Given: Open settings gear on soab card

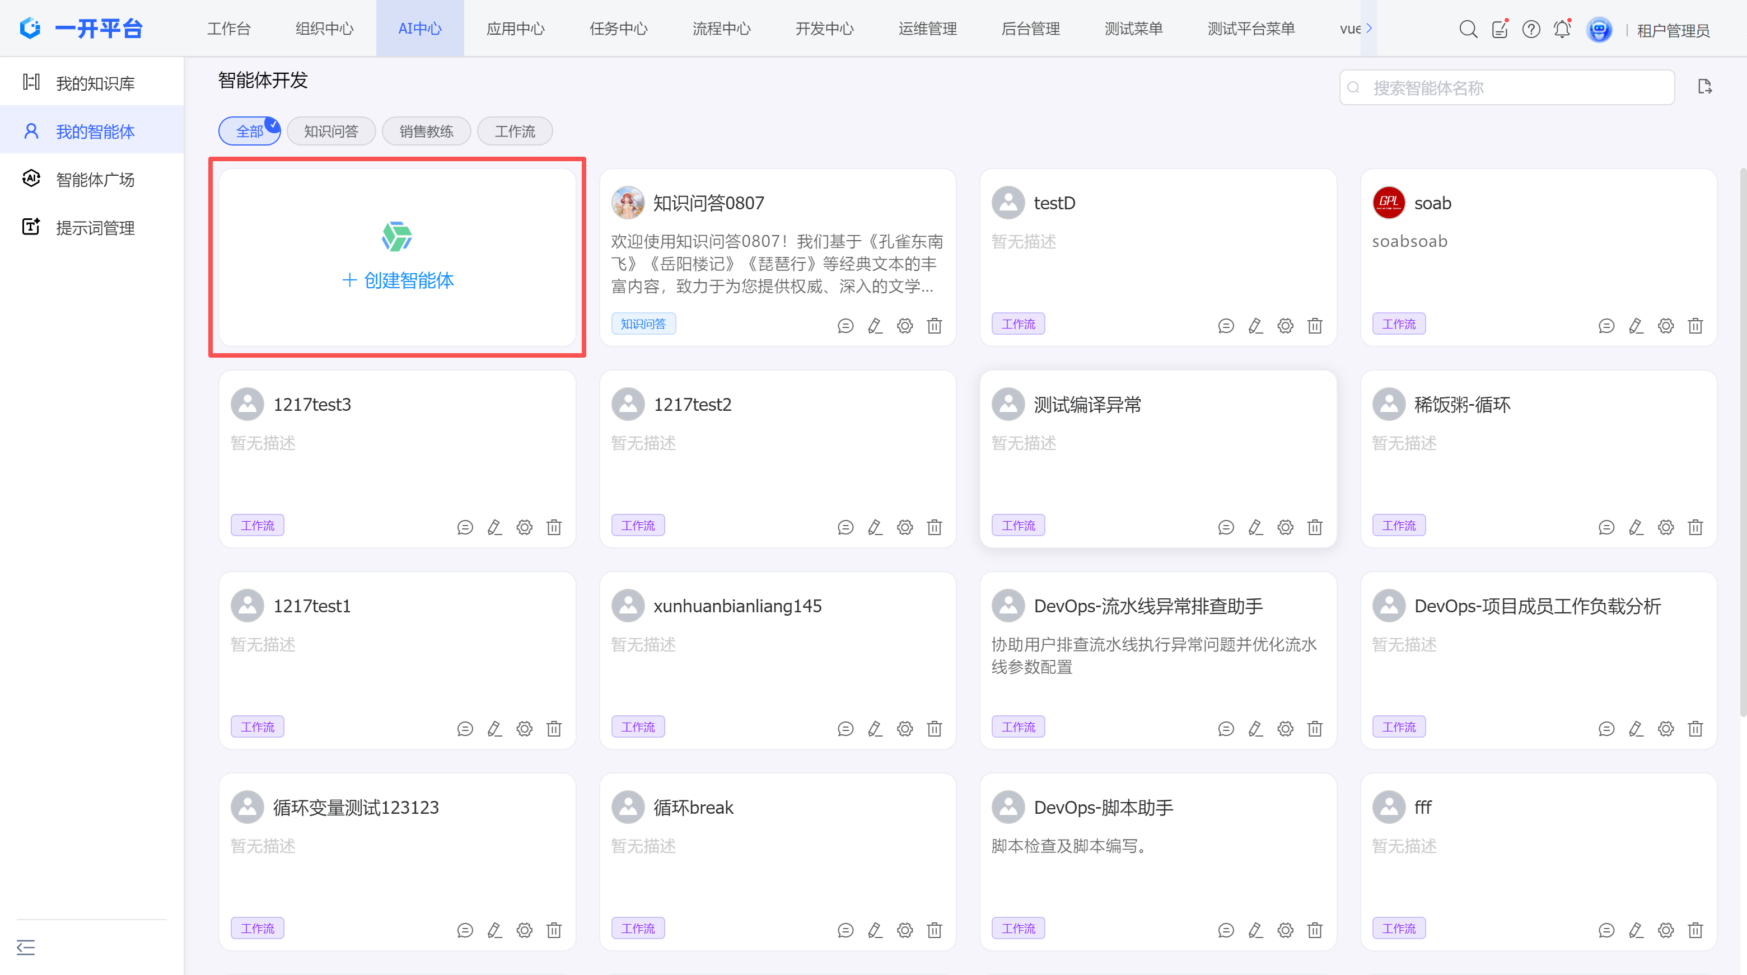Looking at the screenshot, I should click(1666, 325).
